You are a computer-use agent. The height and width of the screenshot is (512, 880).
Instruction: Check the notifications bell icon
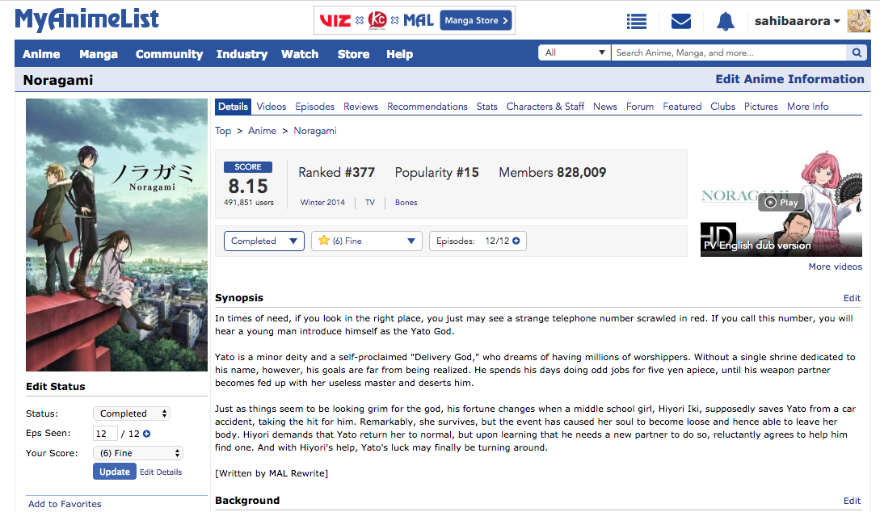pos(725,21)
